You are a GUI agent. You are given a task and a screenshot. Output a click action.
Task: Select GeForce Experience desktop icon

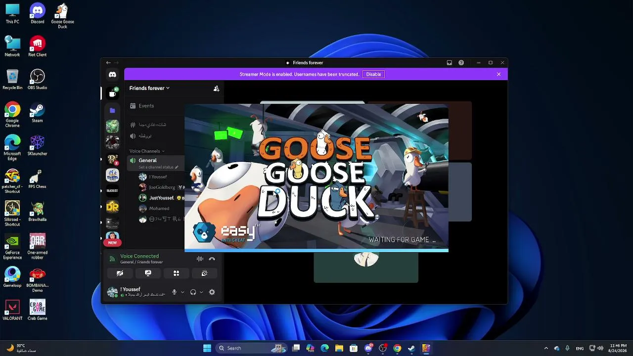[12, 247]
